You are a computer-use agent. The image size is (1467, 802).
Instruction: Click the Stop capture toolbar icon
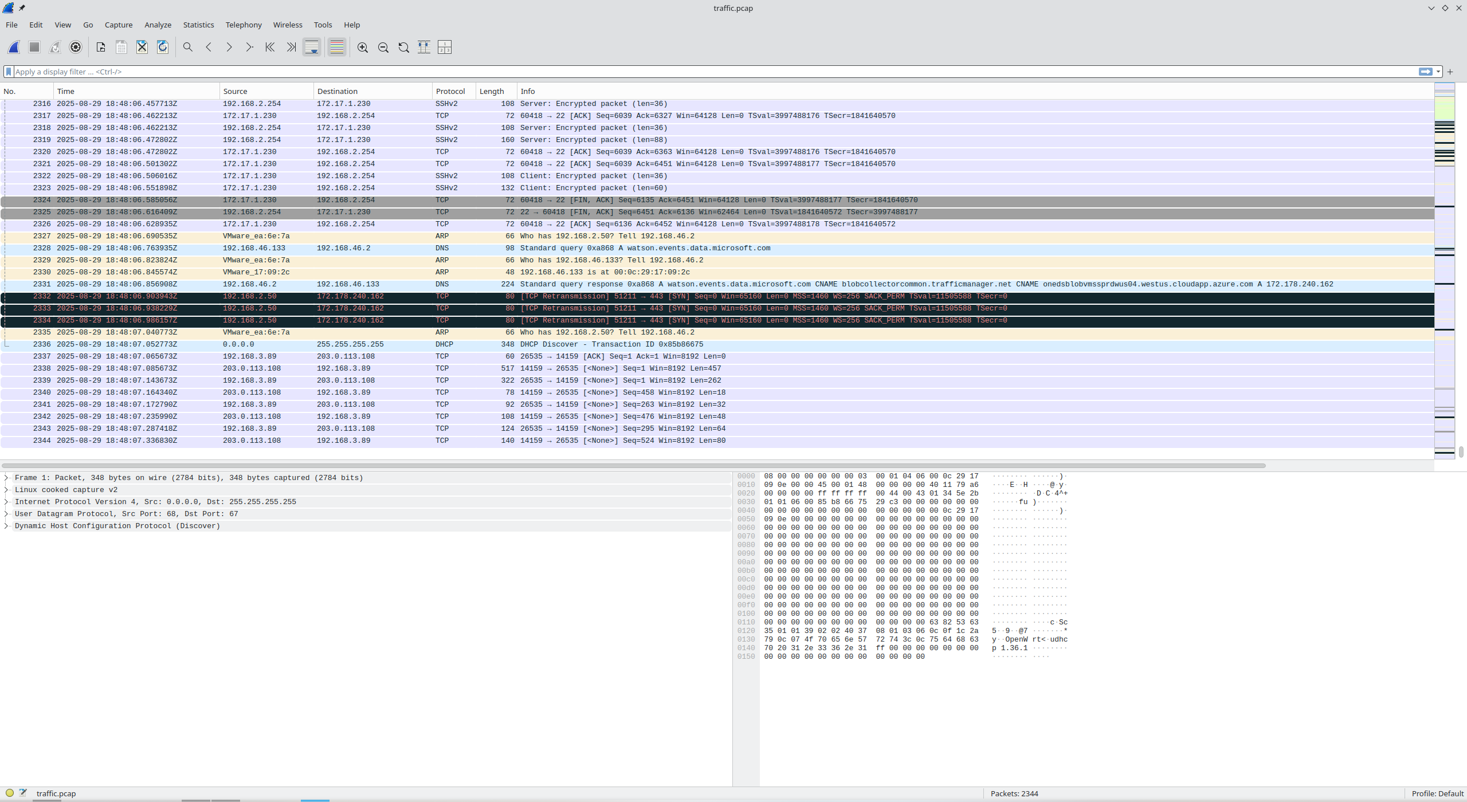(34, 47)
